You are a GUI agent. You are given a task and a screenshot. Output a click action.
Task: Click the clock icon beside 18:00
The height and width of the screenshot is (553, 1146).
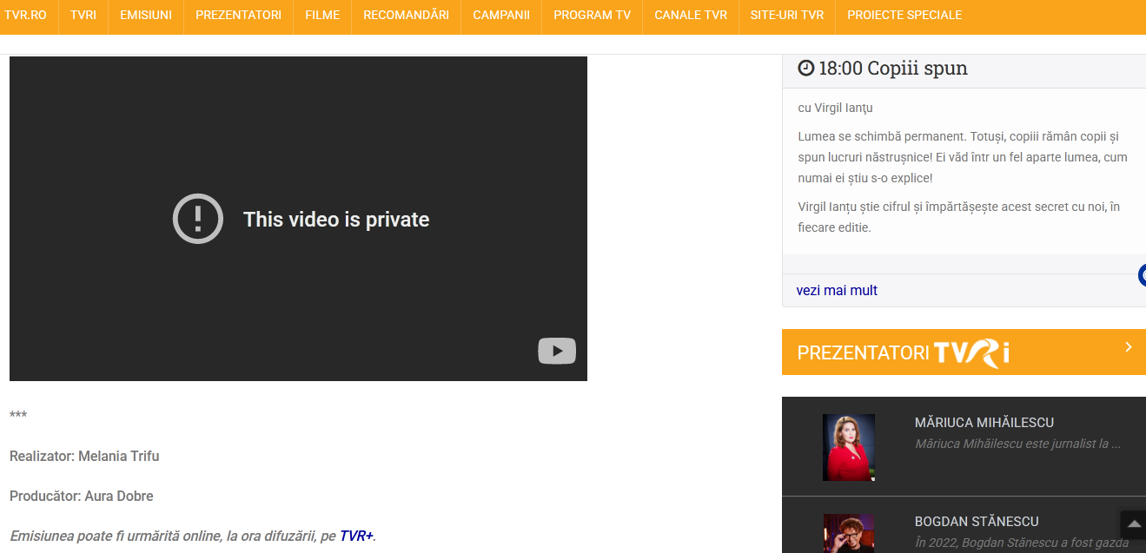click(806, 68)
